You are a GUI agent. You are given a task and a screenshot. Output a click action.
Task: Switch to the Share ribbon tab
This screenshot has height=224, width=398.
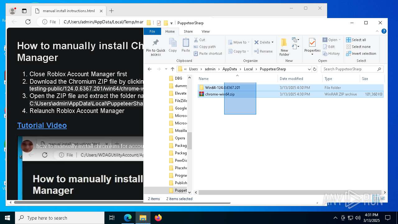coord(188,31)
